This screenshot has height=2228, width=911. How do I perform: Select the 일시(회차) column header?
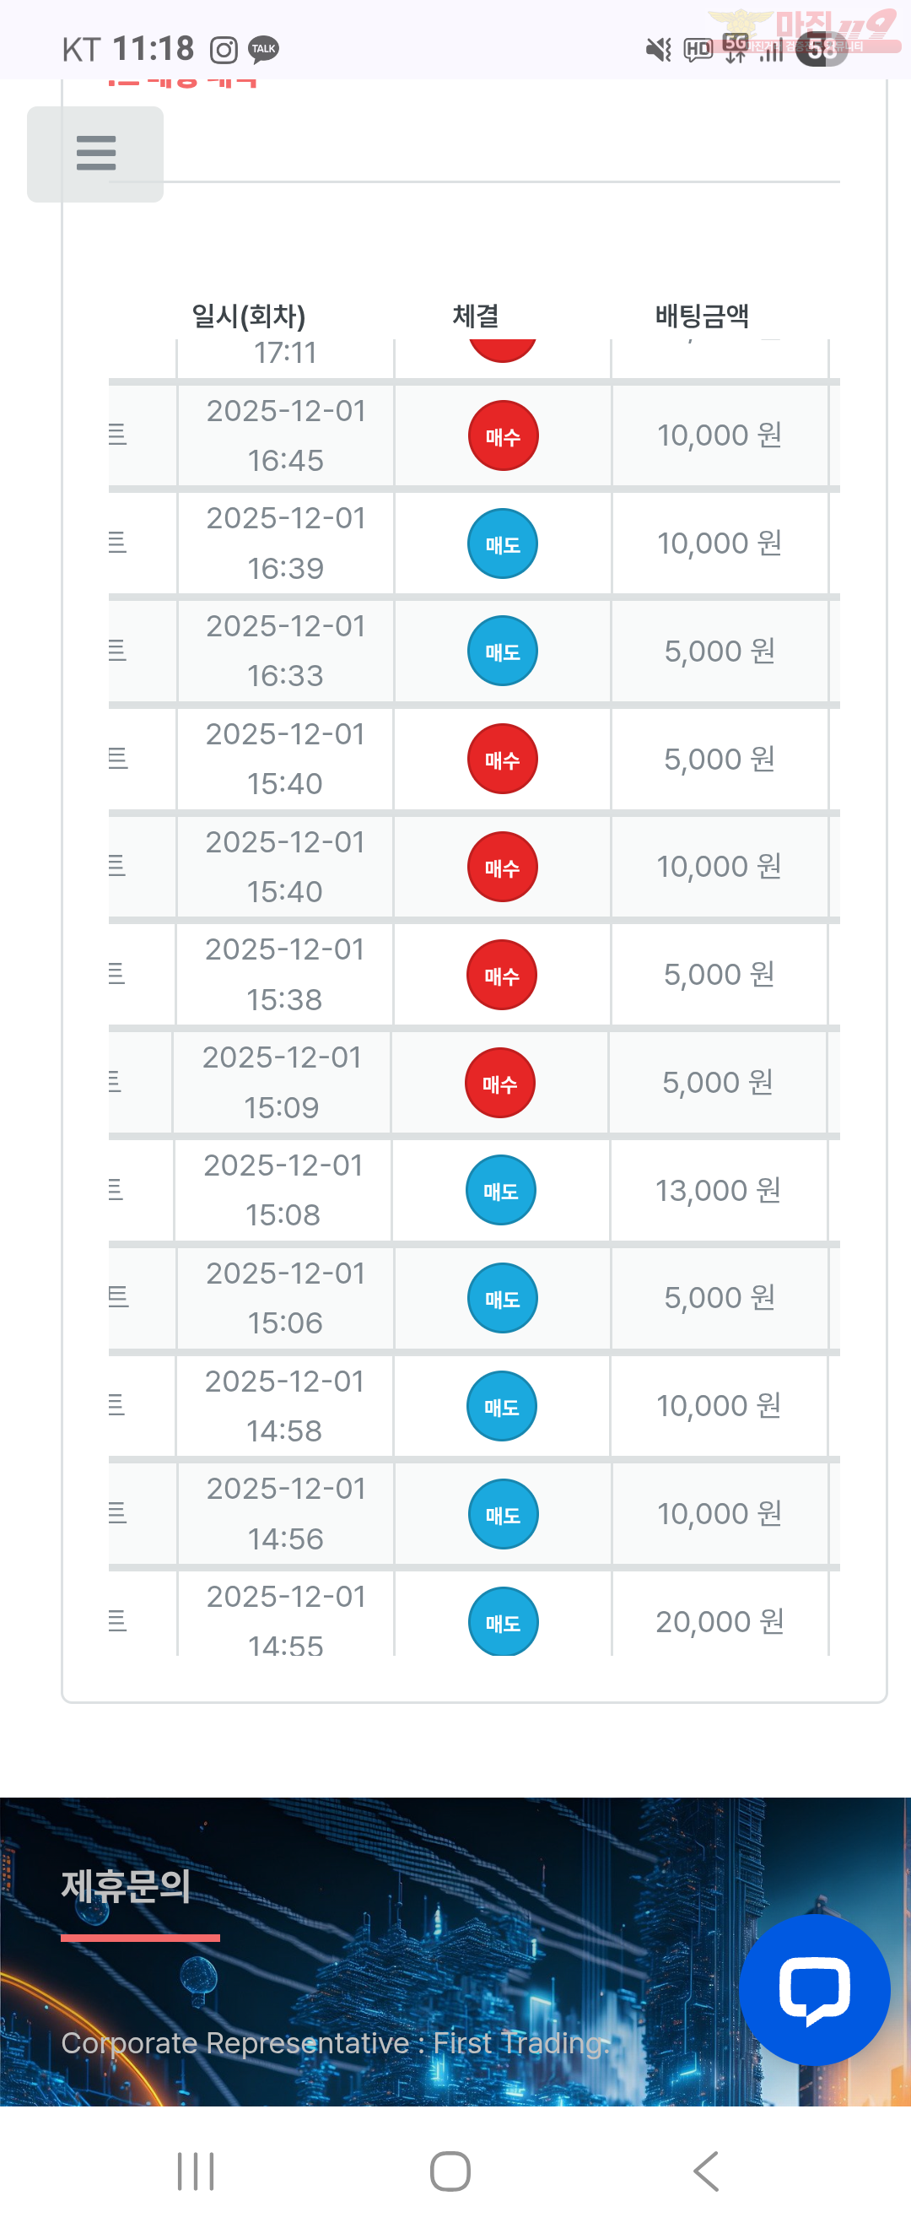tap(248, 316)
